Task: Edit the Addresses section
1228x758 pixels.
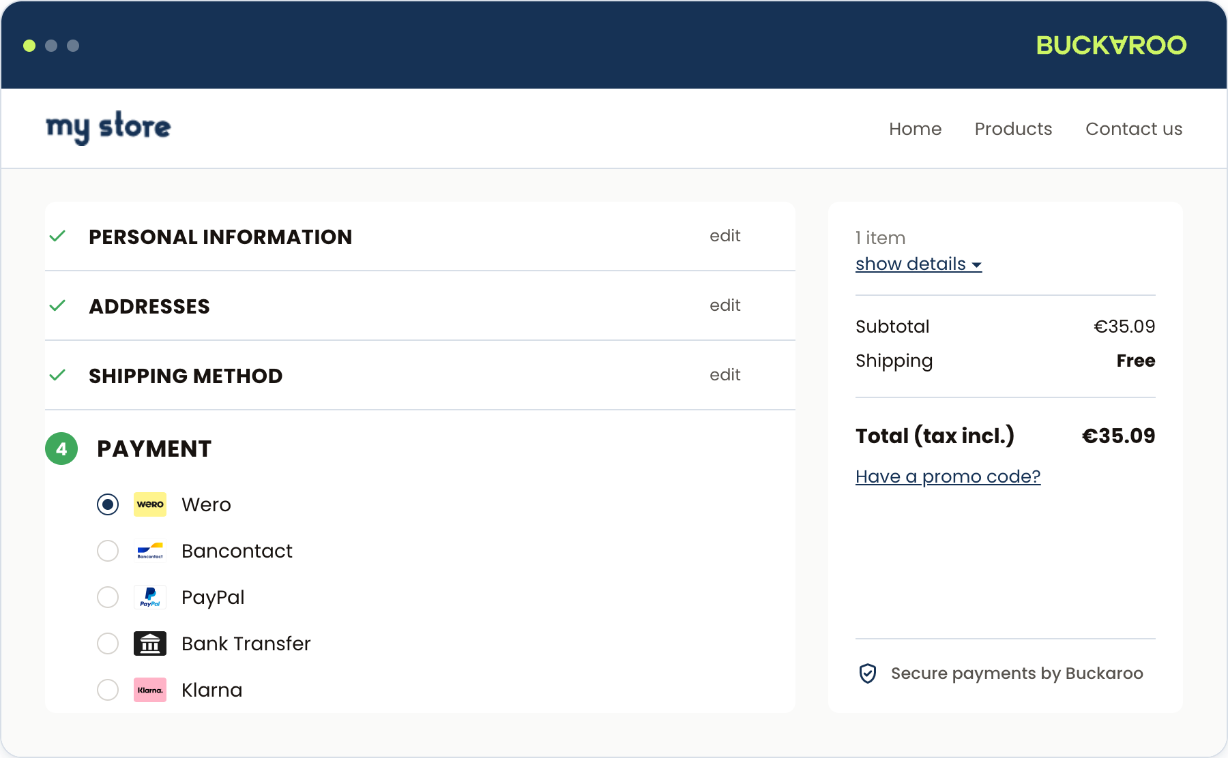Action: click(x=725, y=305)
